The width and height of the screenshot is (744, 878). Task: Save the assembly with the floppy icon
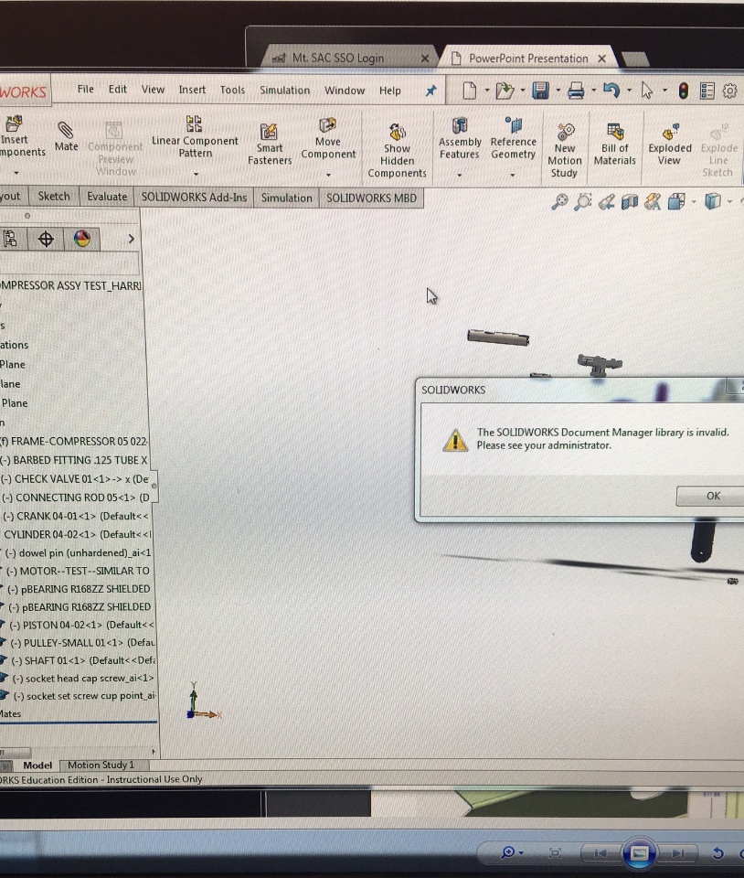[540, 91]
